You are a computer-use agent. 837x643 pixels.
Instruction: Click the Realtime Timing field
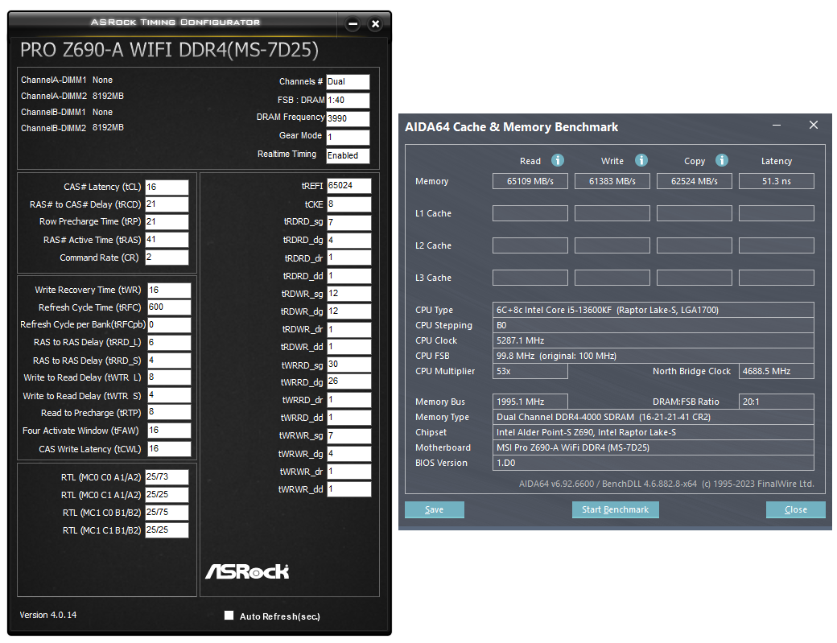pyautogui.click(x=348, y=156)
